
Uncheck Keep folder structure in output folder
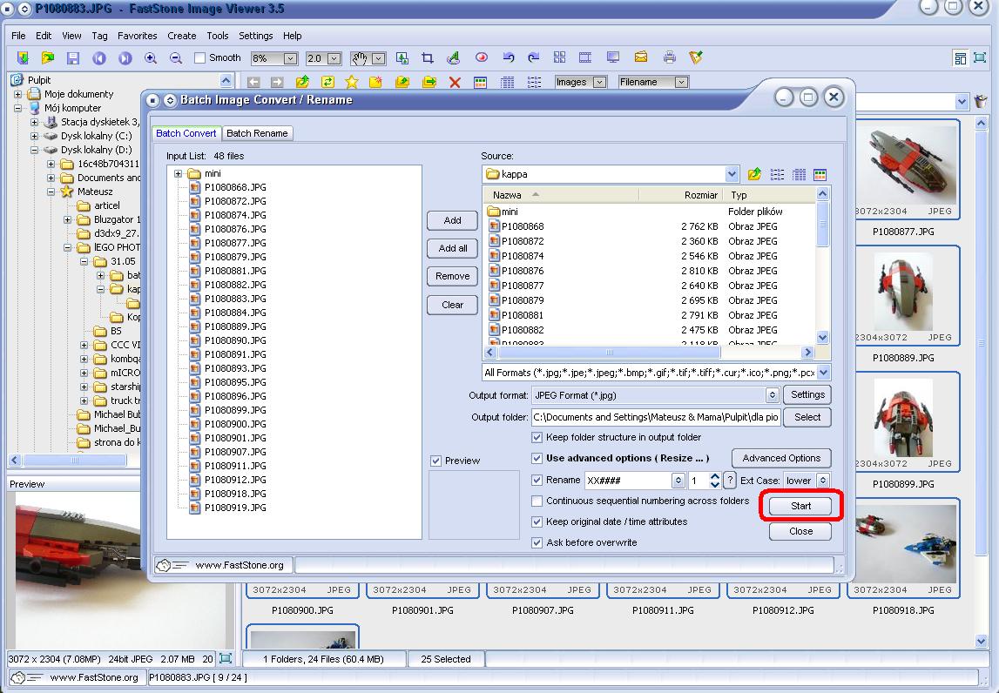point(537,438)
